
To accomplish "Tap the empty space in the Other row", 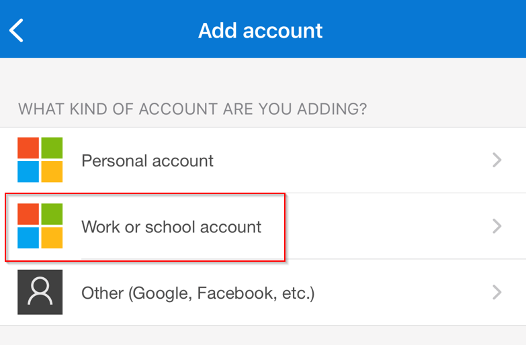I will pyautogui.click(x=402, y=292).
